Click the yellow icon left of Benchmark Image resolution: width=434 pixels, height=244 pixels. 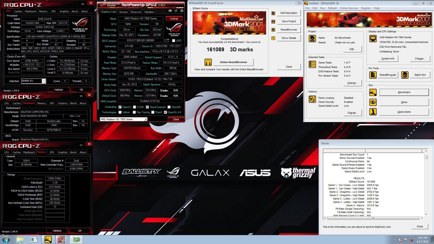373,93
